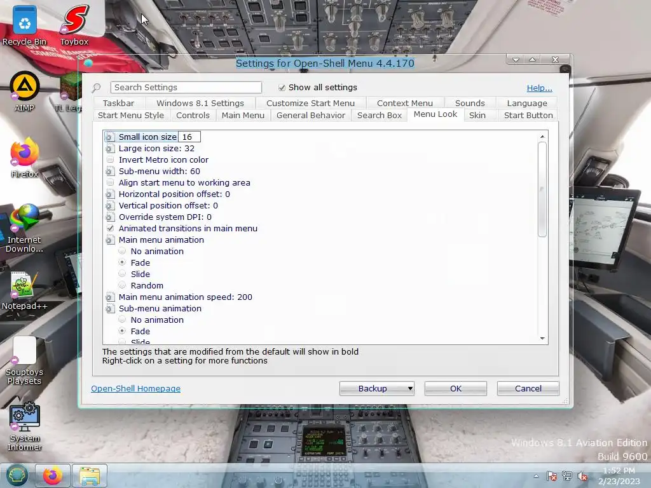The width and height of the screenshot is (651, 488).
Task: Open the Language tab
Action: click(x=527, y=103)
